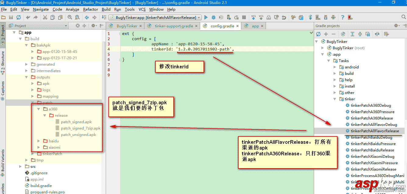Click the Find magnifier toolbar icon
Image resolution: width=407 pixels, height=194 pixels.
coord(70,18)
